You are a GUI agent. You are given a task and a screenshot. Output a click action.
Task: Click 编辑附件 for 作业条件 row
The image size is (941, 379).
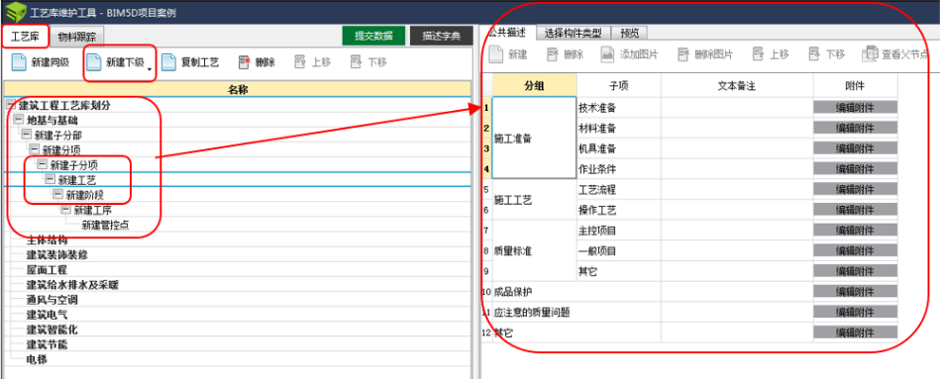point(855,169)
